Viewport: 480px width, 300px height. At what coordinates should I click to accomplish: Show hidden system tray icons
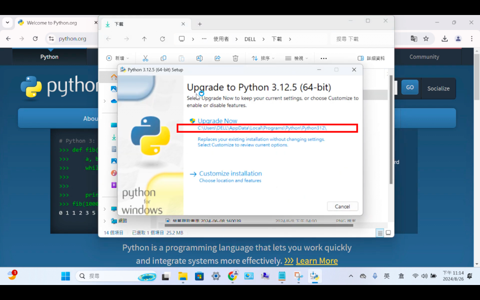pyautogui.click(x=351, y=276)
